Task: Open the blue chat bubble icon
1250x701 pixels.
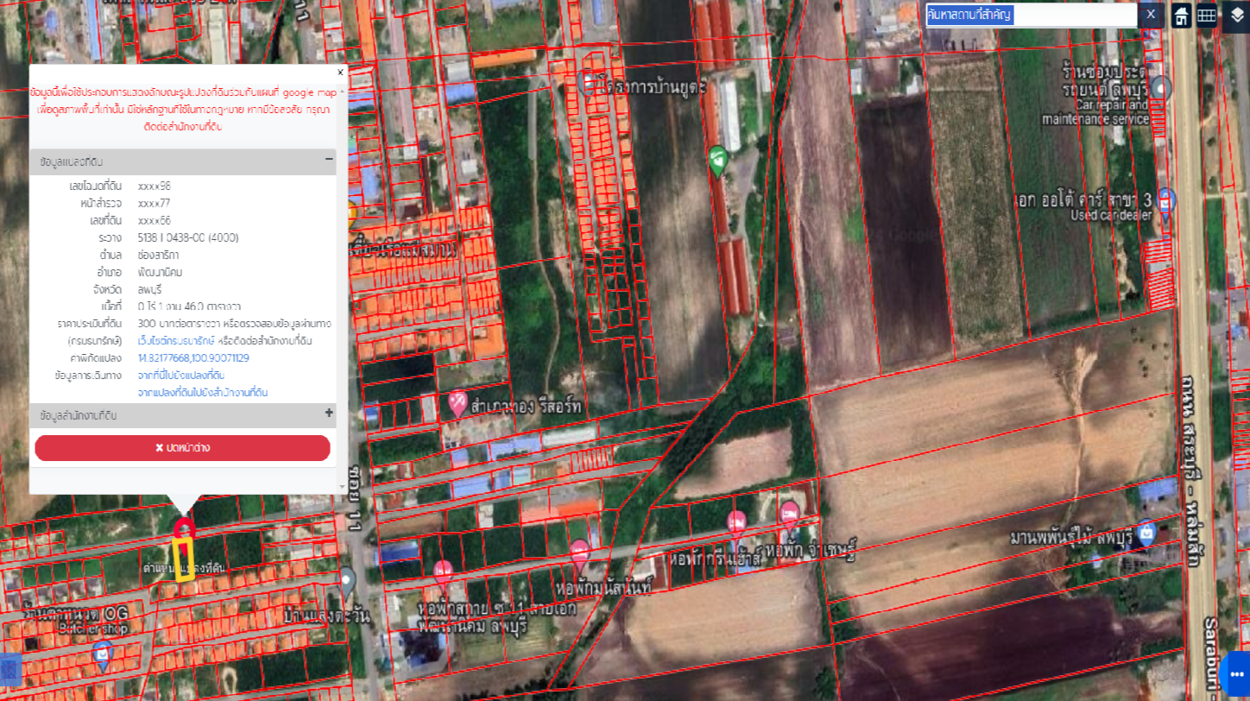Action: (x=1236, y=673)
